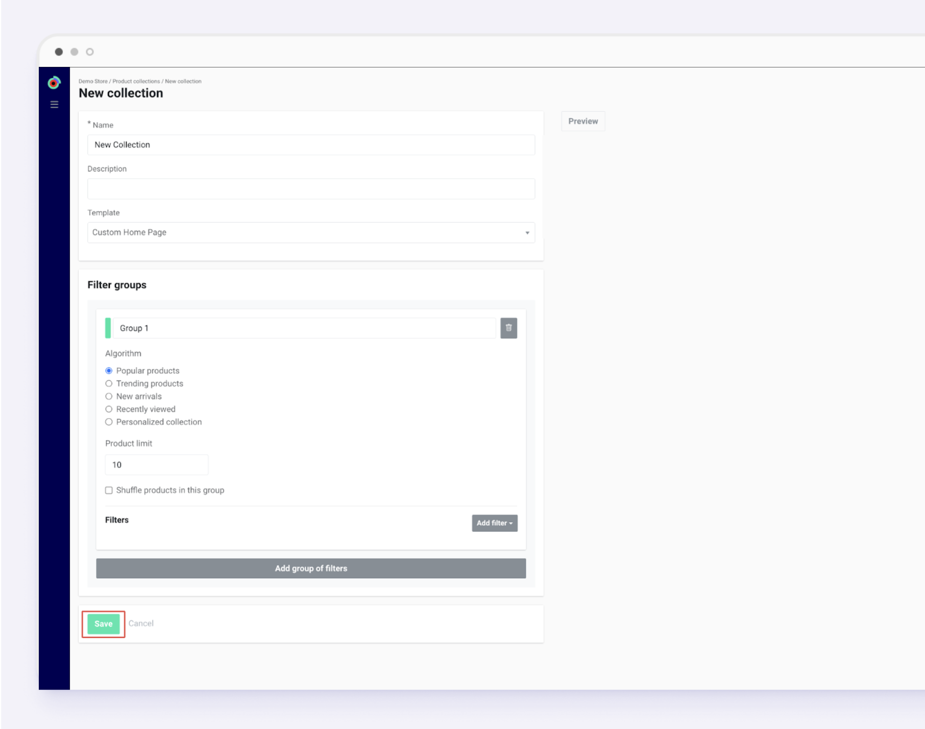This screenshot has height=729, width=925.
Task: Select Trending products algorithm
Action: tap(109, 383)
